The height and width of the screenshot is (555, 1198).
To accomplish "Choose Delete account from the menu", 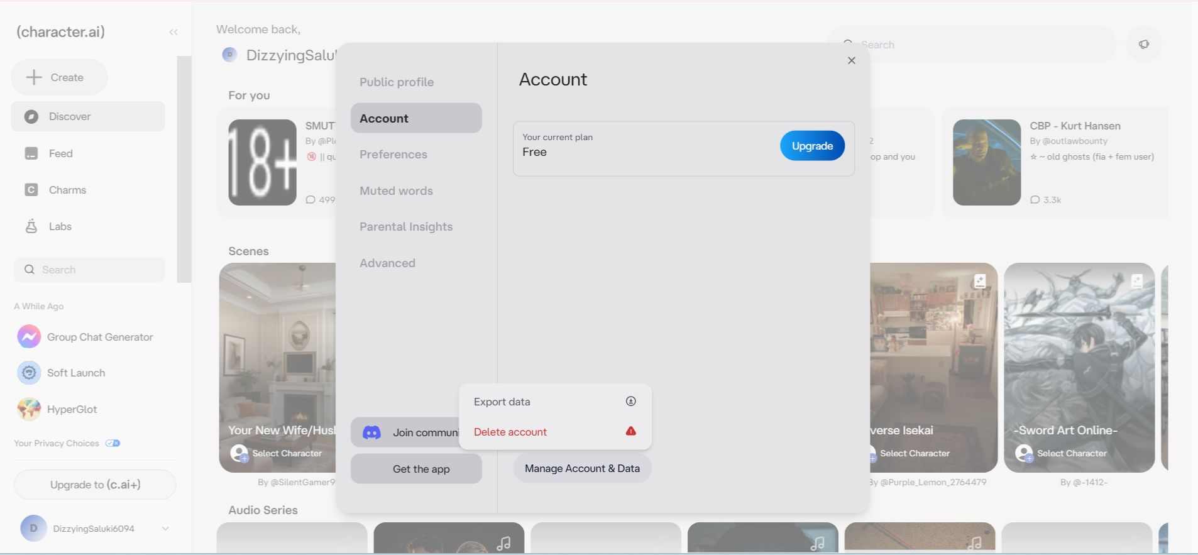I will pos(555,432).
